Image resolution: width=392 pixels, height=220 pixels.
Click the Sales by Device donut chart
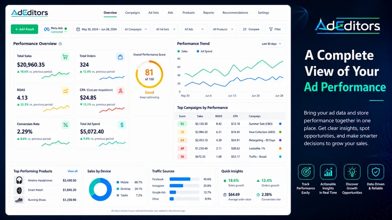tap(100, 189)
